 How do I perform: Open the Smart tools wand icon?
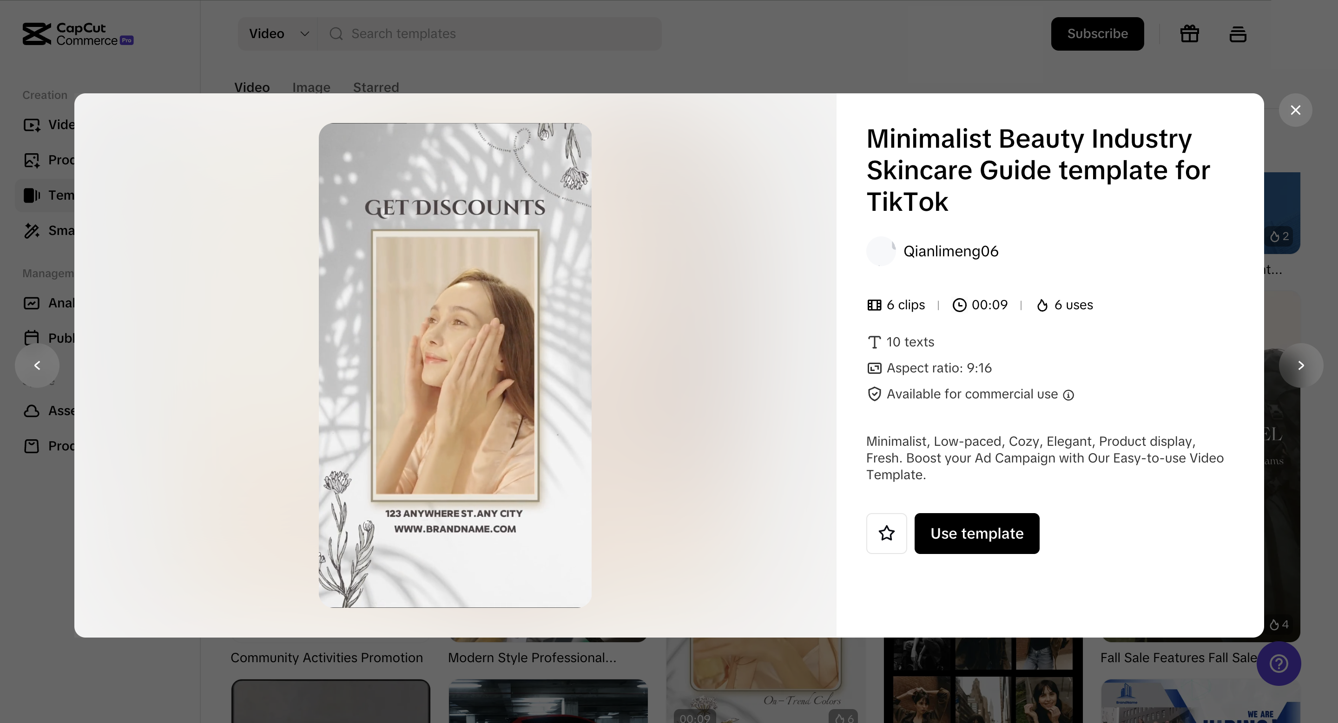click(x=32, y=230)
